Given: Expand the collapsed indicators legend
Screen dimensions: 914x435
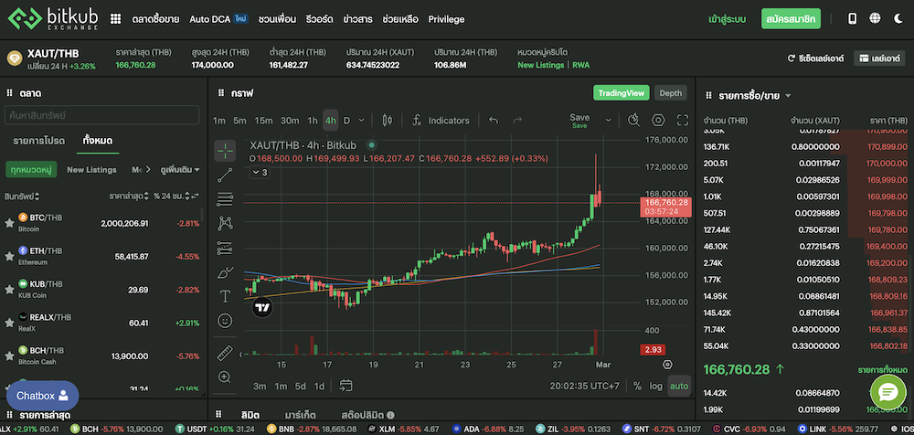Looking at the screenshot, I should click(x=259, y=172).
